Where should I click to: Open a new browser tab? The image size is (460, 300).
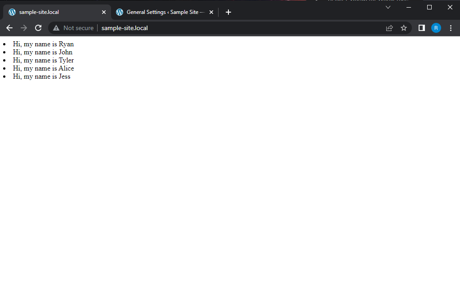point(228,12)
